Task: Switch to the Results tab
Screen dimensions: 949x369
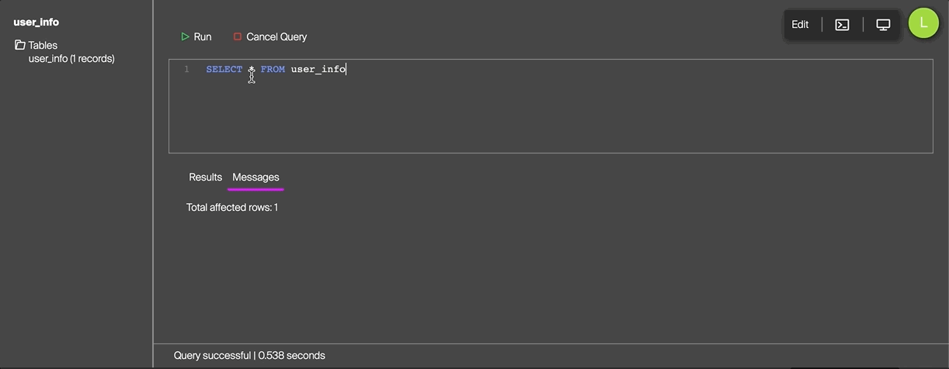Action: click(205, 178)
